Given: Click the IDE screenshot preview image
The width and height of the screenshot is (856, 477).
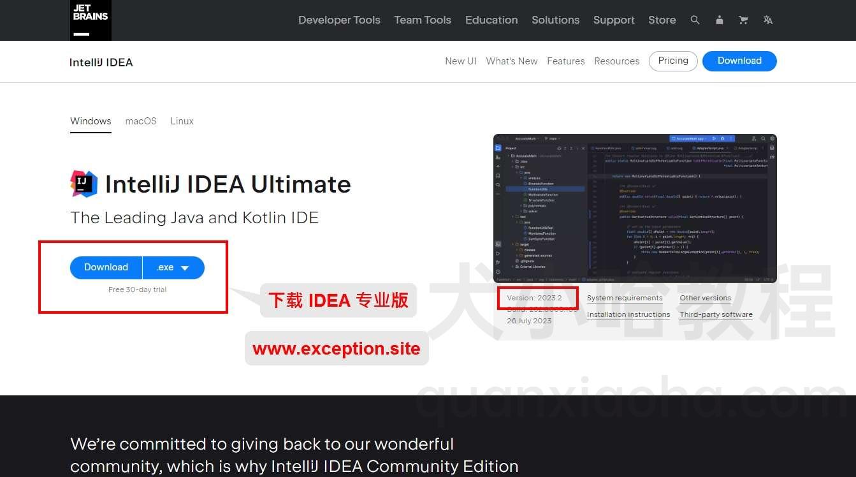Looking at the screenshot, I should (635, 209).
